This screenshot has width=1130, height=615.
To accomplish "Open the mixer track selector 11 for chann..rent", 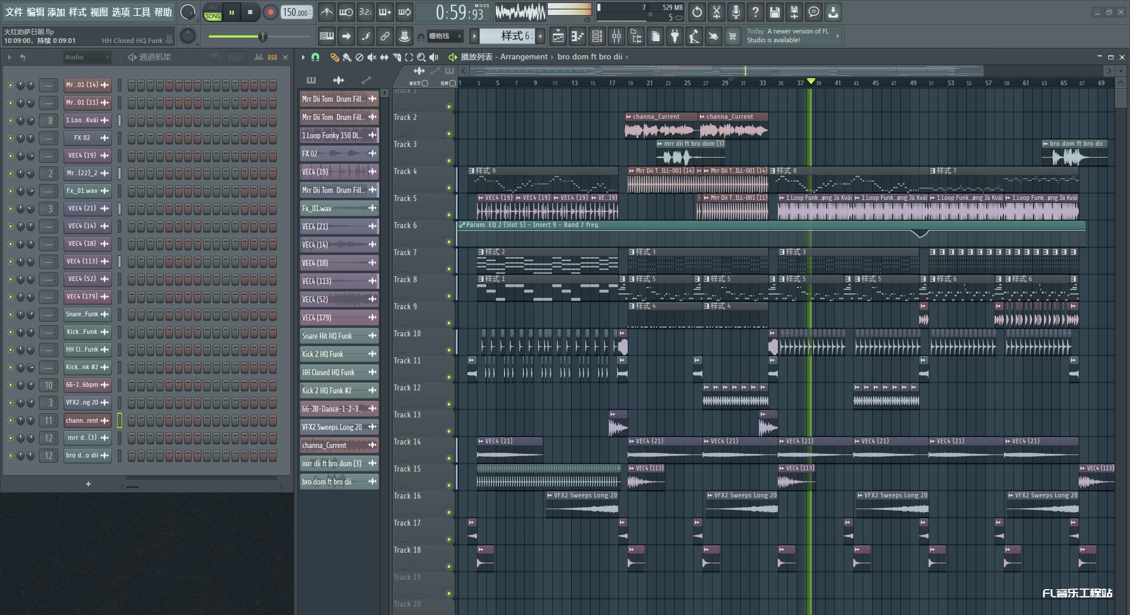I will pyautogui.click(x=49, y=420).
